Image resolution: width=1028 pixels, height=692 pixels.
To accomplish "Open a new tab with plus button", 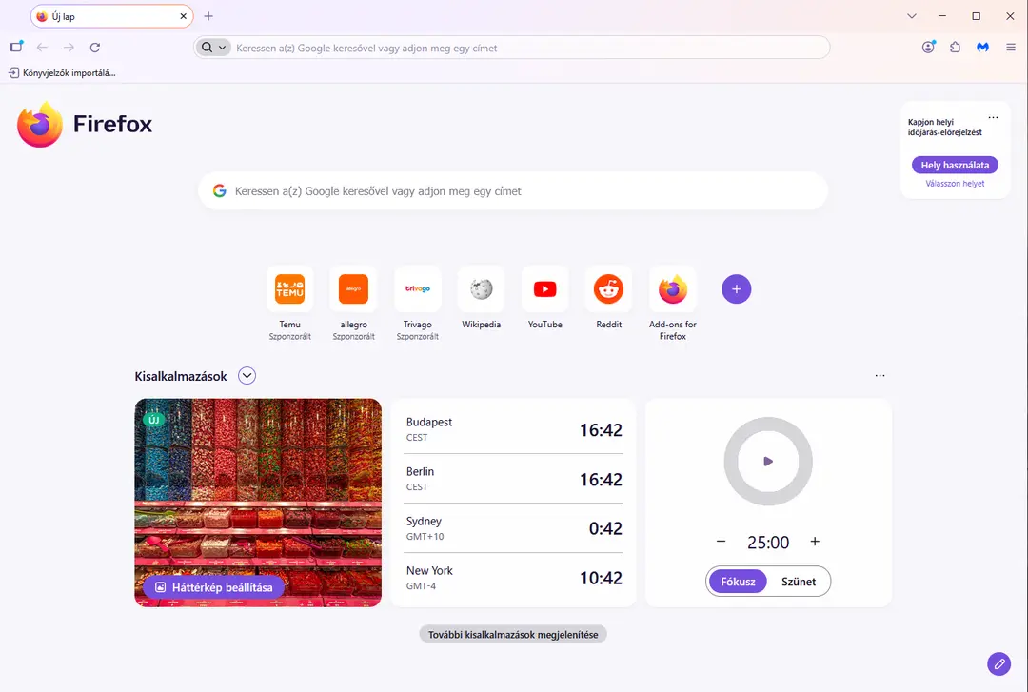I will pyautogui.click(x=208, y=16).
